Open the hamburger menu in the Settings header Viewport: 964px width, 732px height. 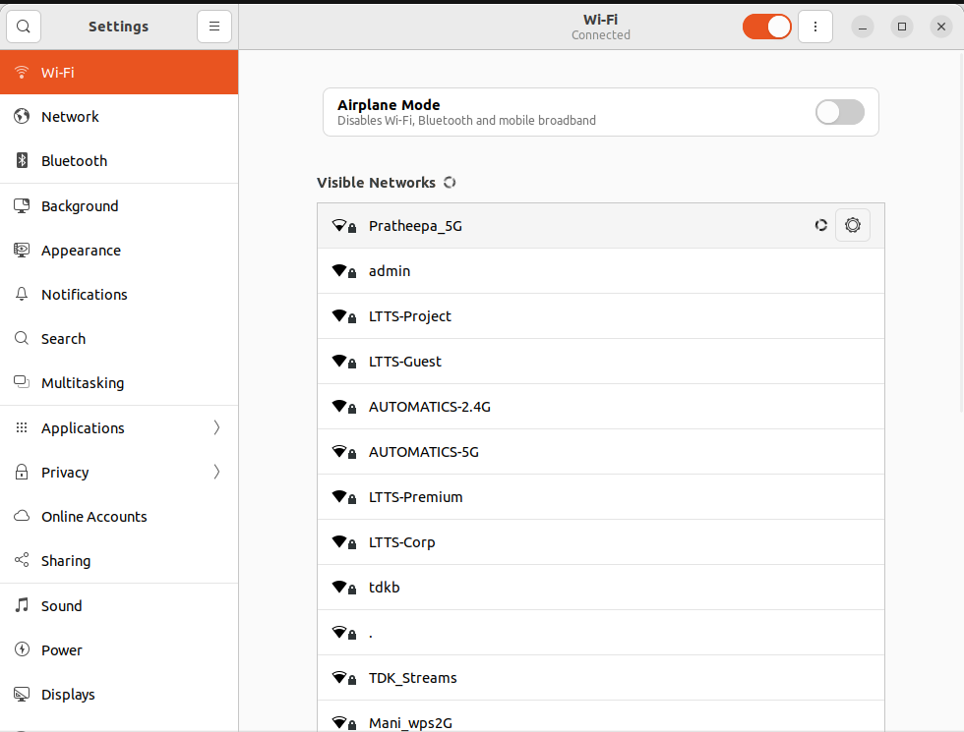pyautogui.click(x=214, y=27)
